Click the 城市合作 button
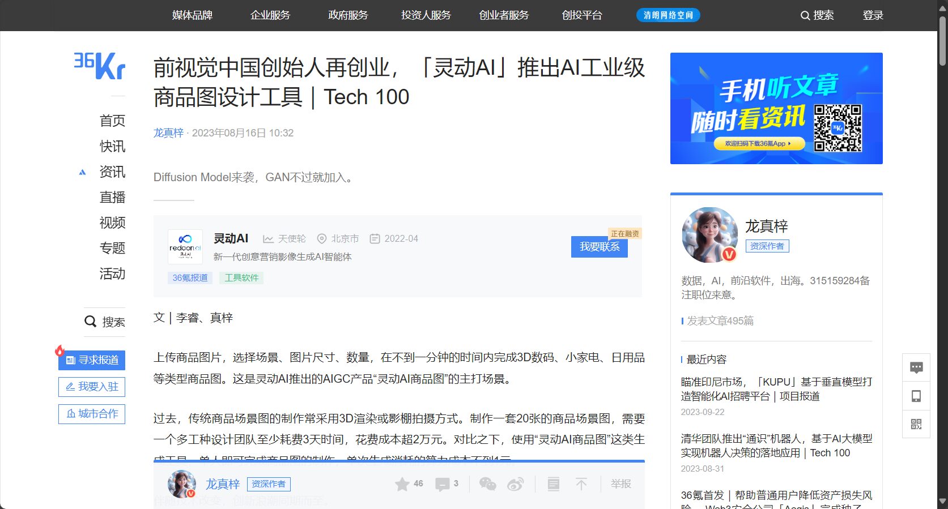948x509 pixels. tap(92, 414)
